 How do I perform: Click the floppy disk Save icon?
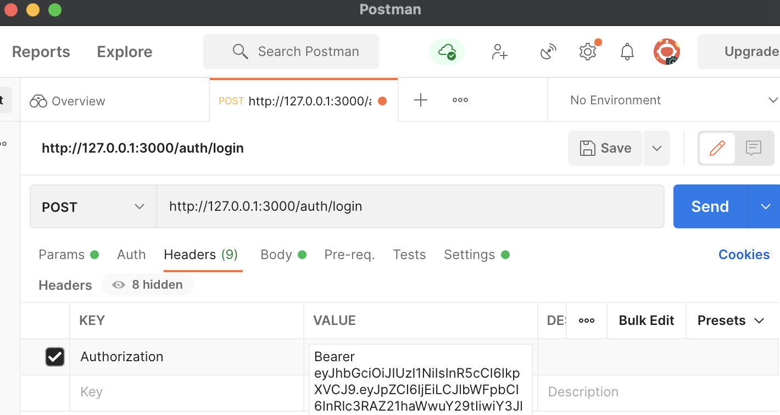pyautogui.click(x=587, y=148)
